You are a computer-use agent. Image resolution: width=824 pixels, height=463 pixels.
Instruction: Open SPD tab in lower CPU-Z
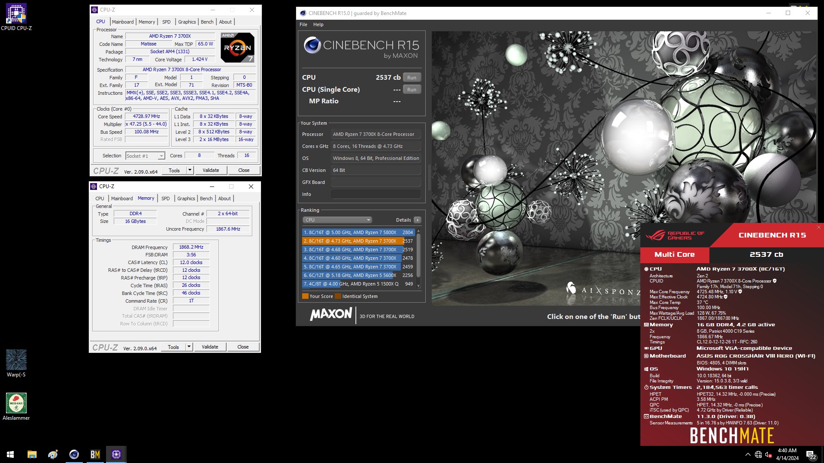coord(166,198)
